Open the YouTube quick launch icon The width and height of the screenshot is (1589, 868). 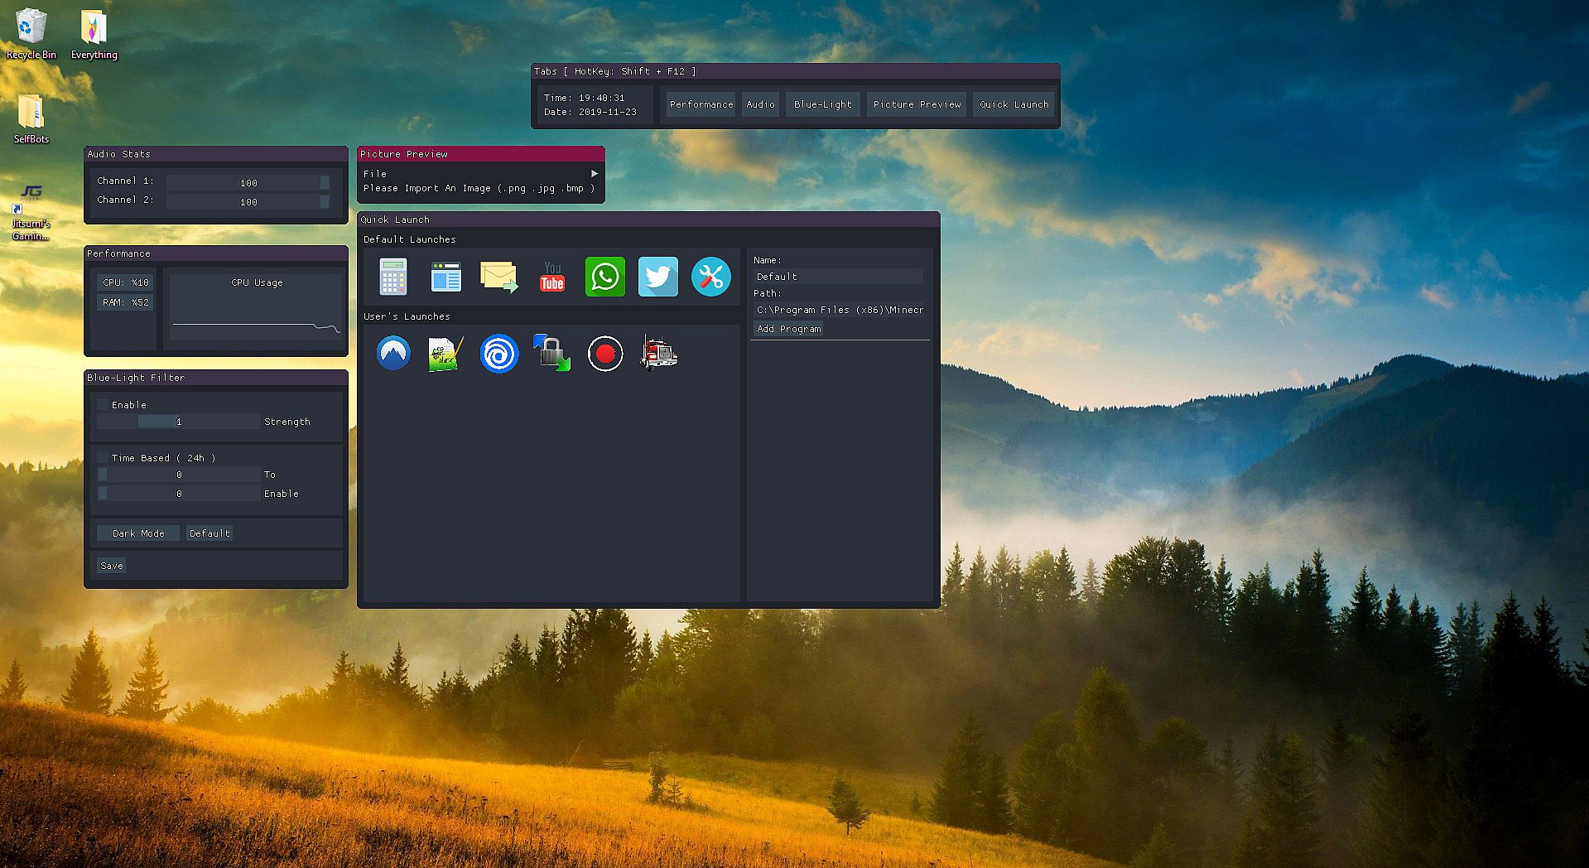tap(552, 277)
